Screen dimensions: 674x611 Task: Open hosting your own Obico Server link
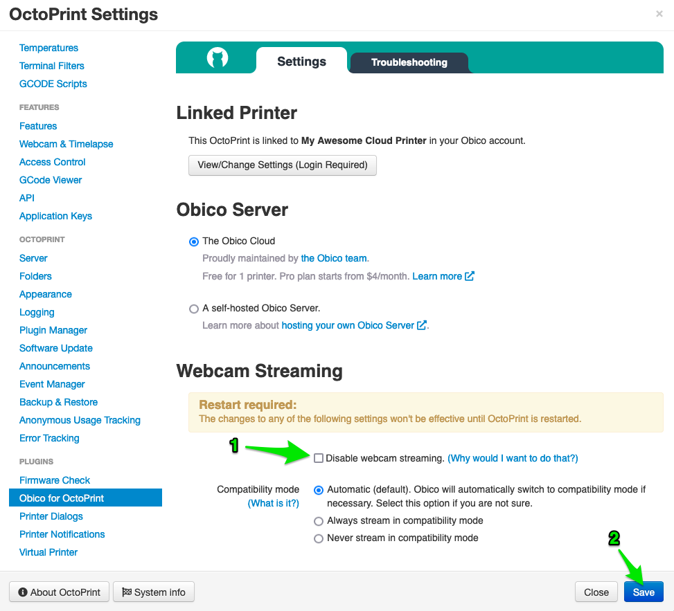pos(348,325)
